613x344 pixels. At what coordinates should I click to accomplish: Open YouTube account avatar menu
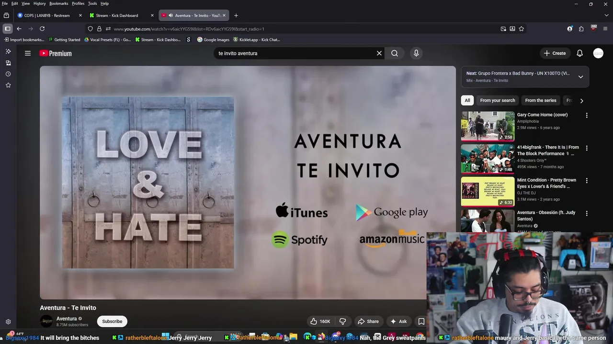(598, 53)
